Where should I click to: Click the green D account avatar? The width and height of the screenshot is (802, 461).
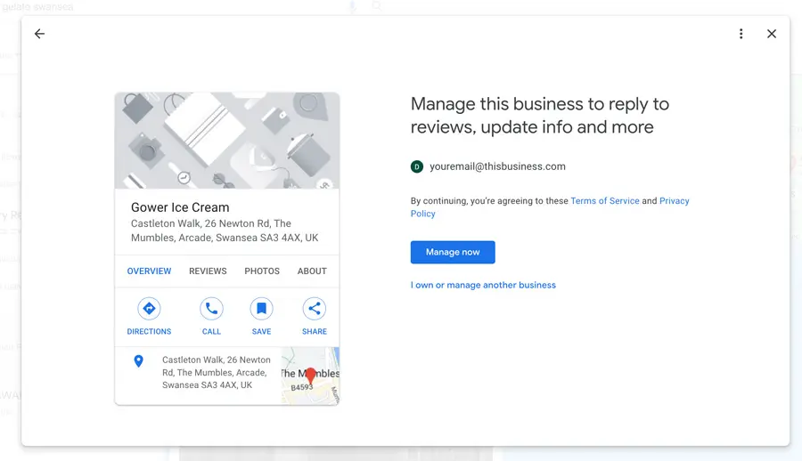click(416, 166)
